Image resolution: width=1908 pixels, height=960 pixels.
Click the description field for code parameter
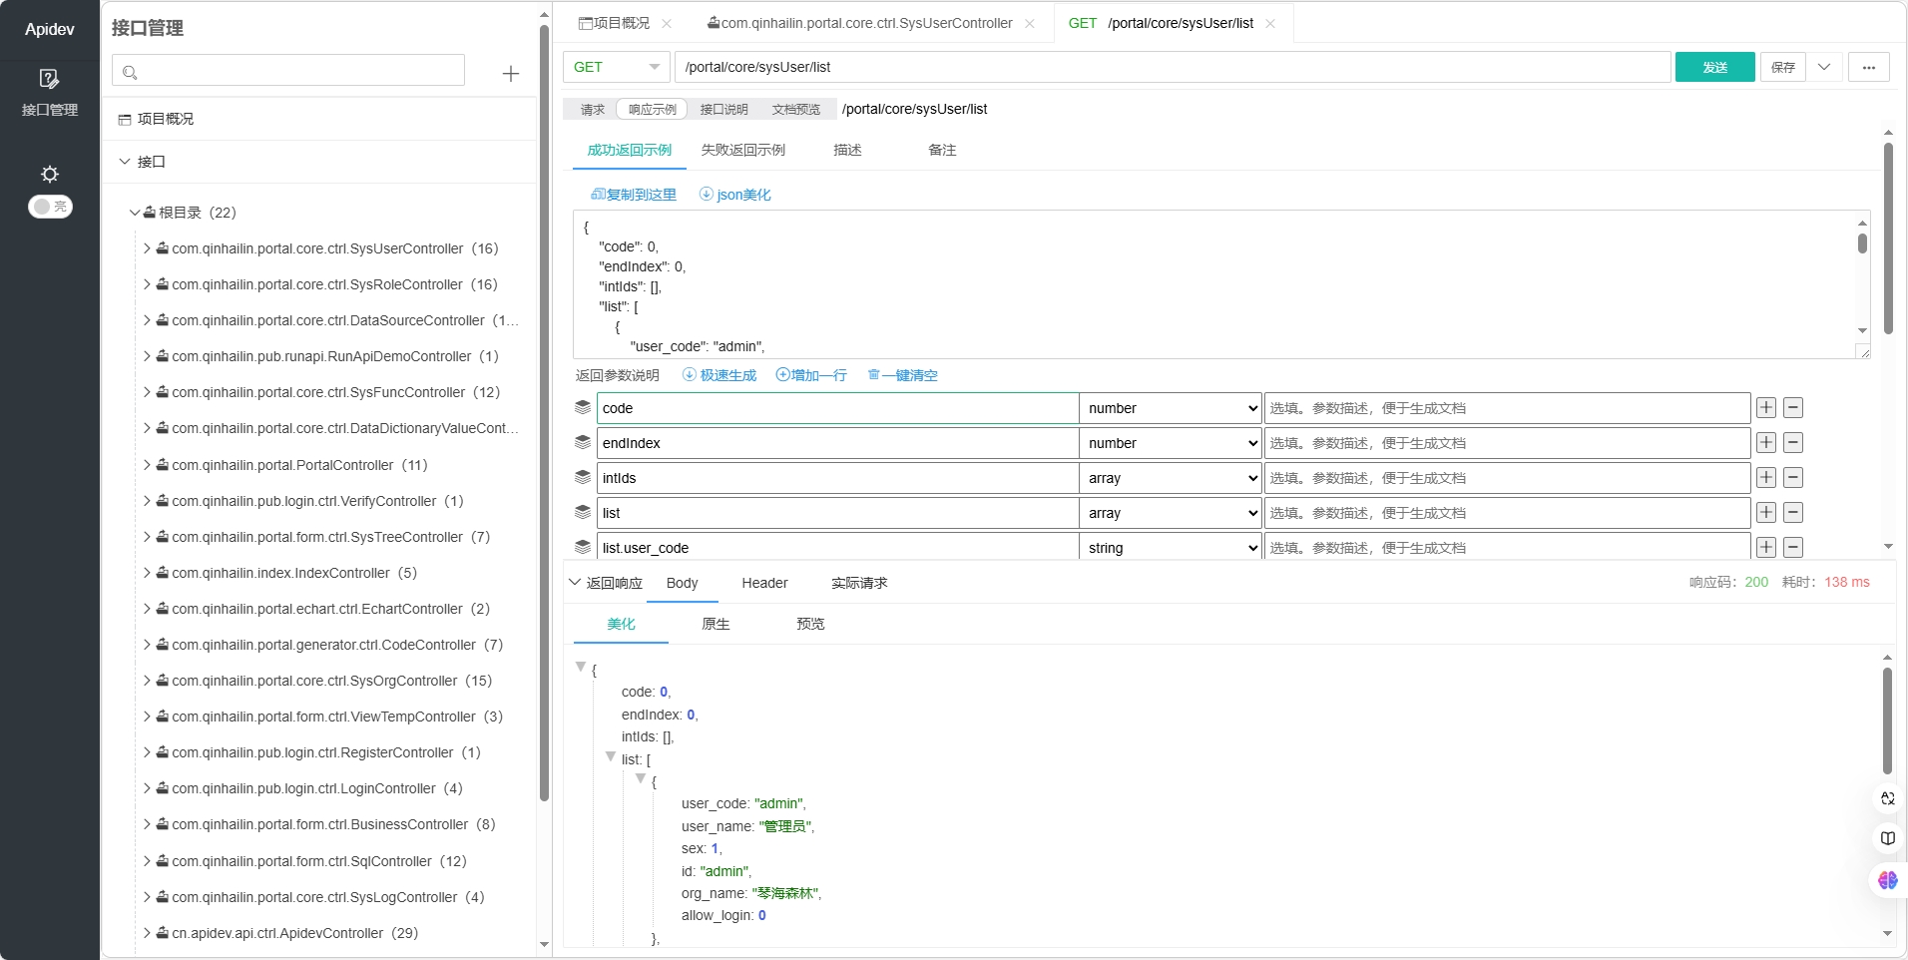pyautogui.click(x=1506, y=408)
